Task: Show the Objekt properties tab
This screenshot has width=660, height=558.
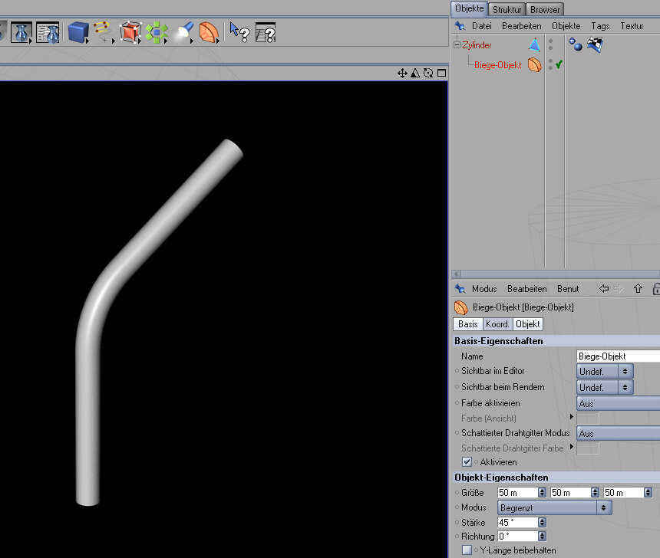Action: pos(527,324)
